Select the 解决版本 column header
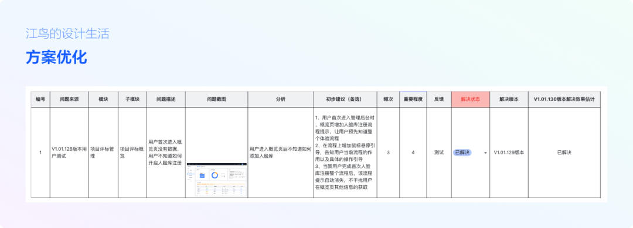 [509, 99]
